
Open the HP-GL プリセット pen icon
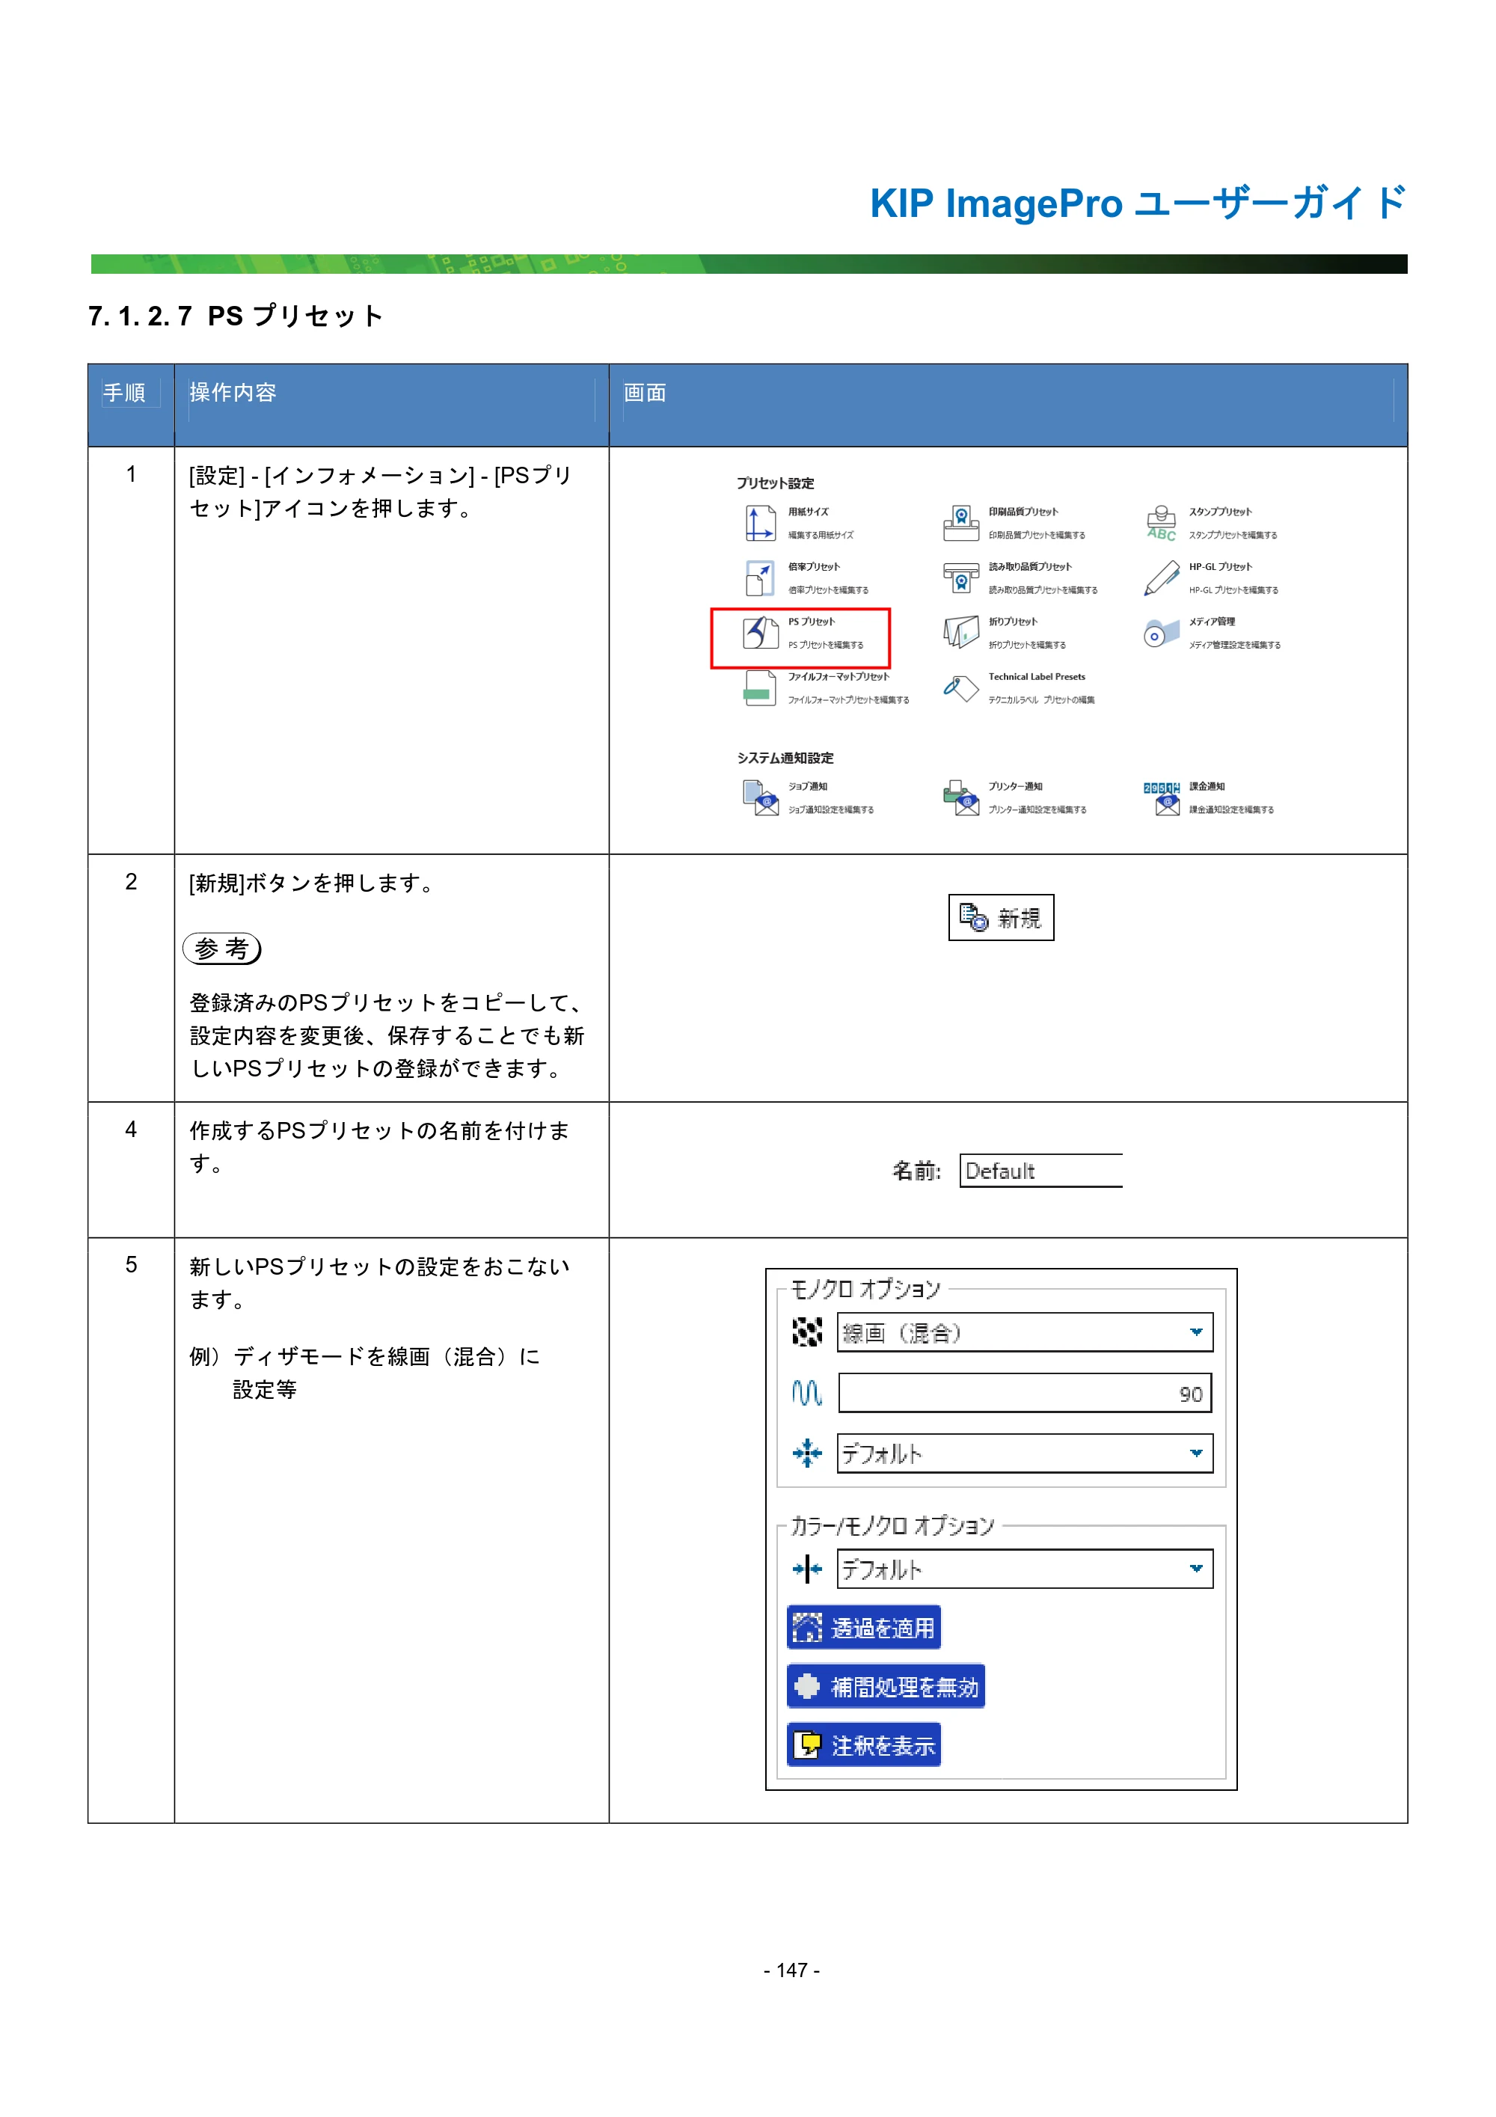point(1162,578)
